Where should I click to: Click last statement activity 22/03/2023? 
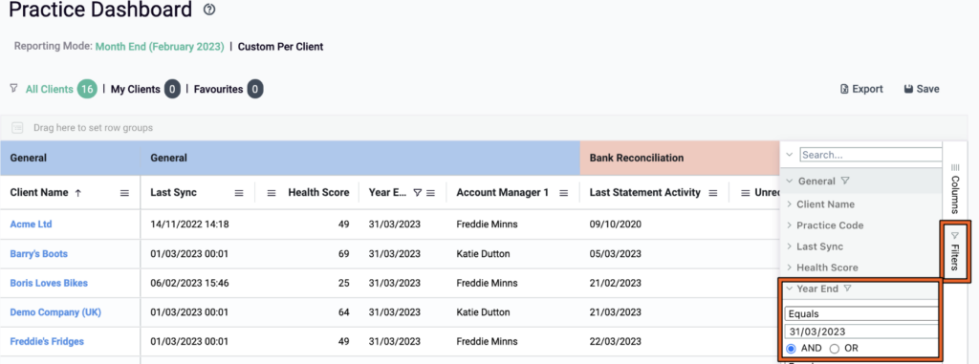[615, 341]
